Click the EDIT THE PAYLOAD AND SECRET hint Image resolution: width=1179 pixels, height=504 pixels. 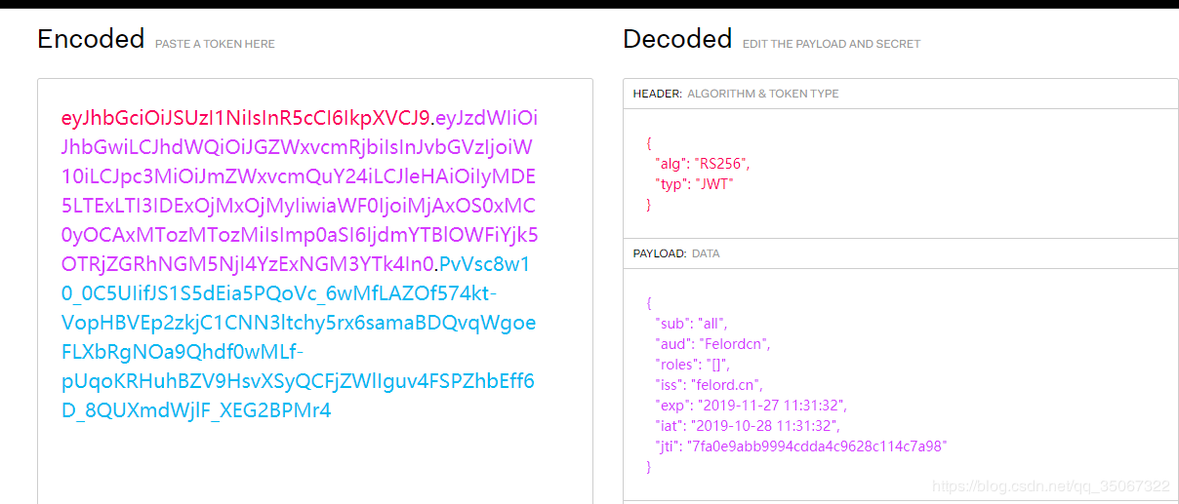pyautogui.click(x=831, y=44)
